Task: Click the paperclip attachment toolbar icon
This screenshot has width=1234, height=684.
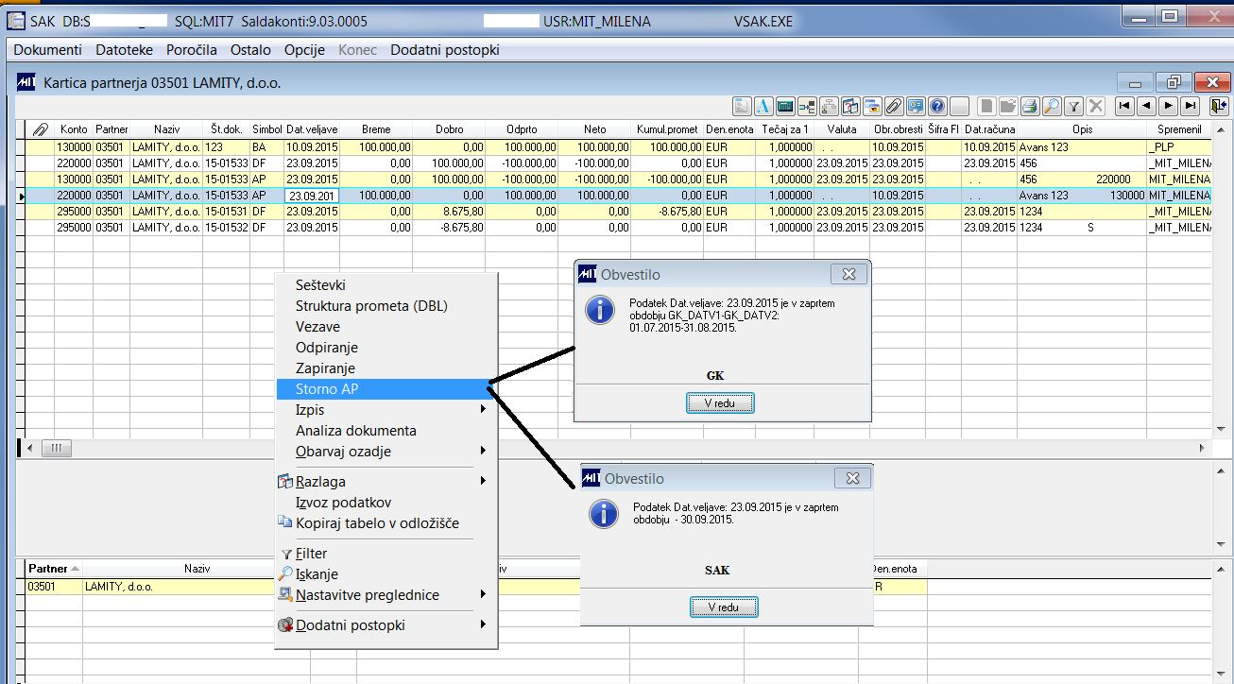Action: pyautogui.click(x=893, y=106)
